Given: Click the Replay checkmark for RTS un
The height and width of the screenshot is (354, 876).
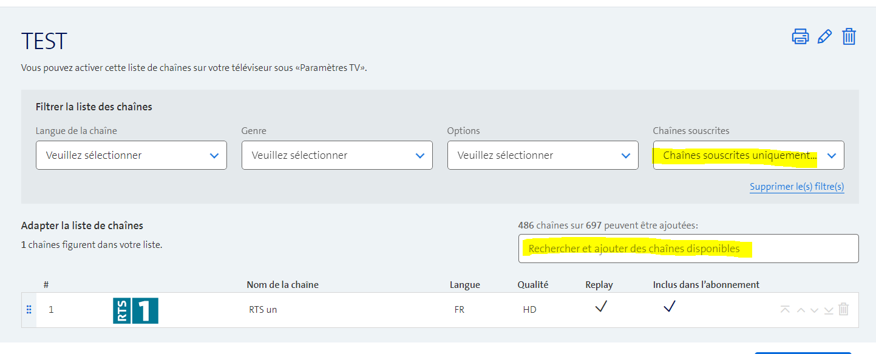Looking at the screenshot, I should 600,307.
